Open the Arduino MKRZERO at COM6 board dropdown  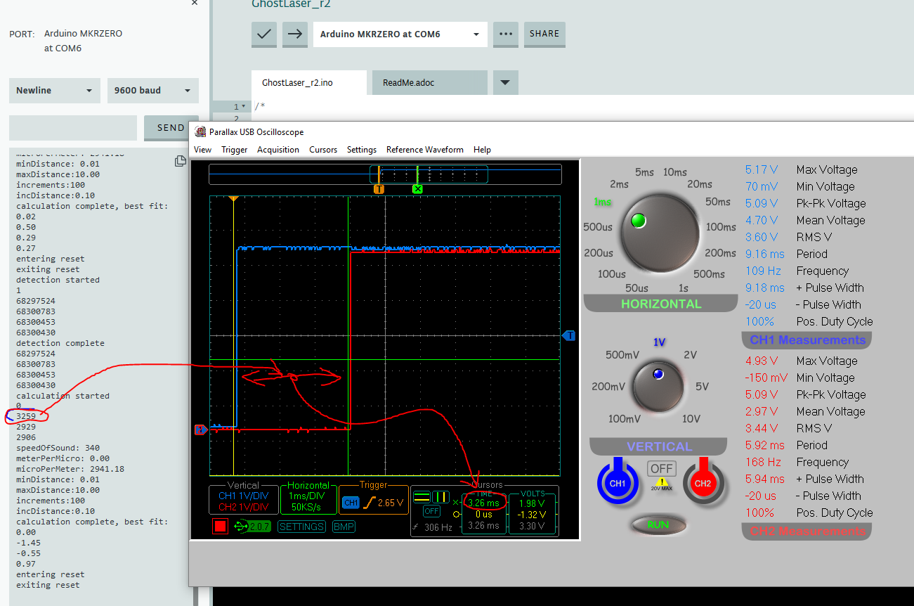400,34
